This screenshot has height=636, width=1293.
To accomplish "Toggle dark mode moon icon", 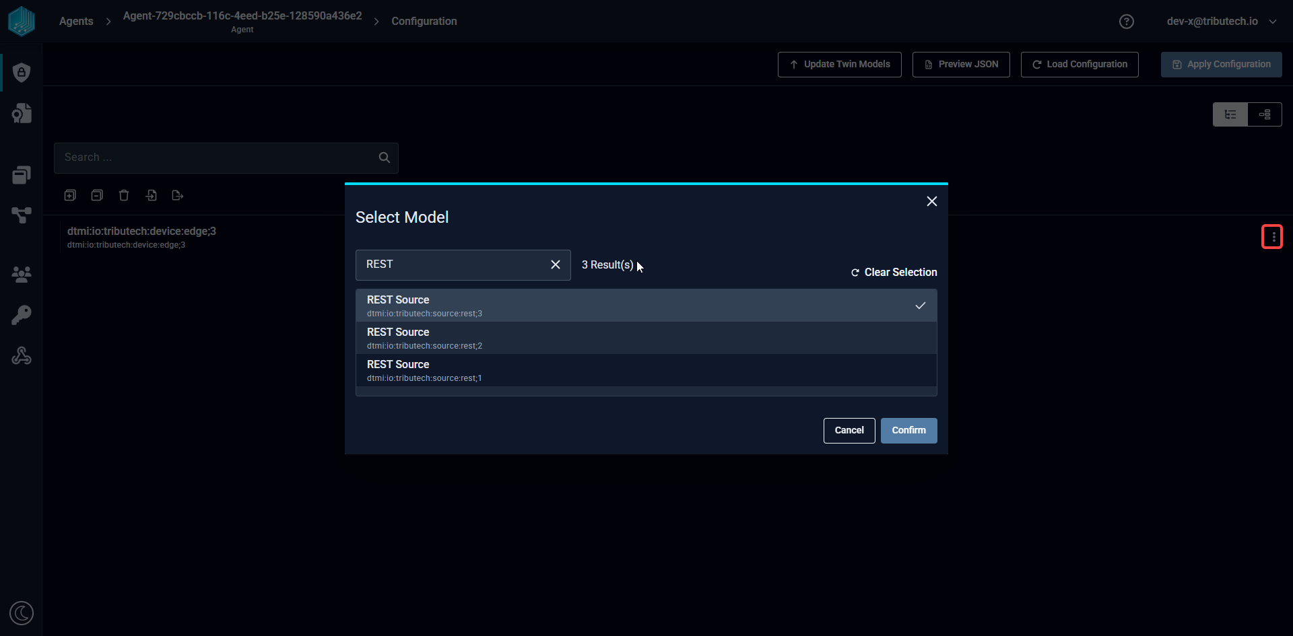I will pos(22,613).
